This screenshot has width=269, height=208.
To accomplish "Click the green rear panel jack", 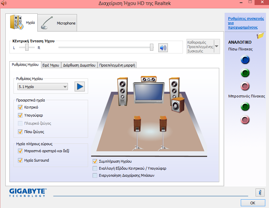I will point(245,73).
